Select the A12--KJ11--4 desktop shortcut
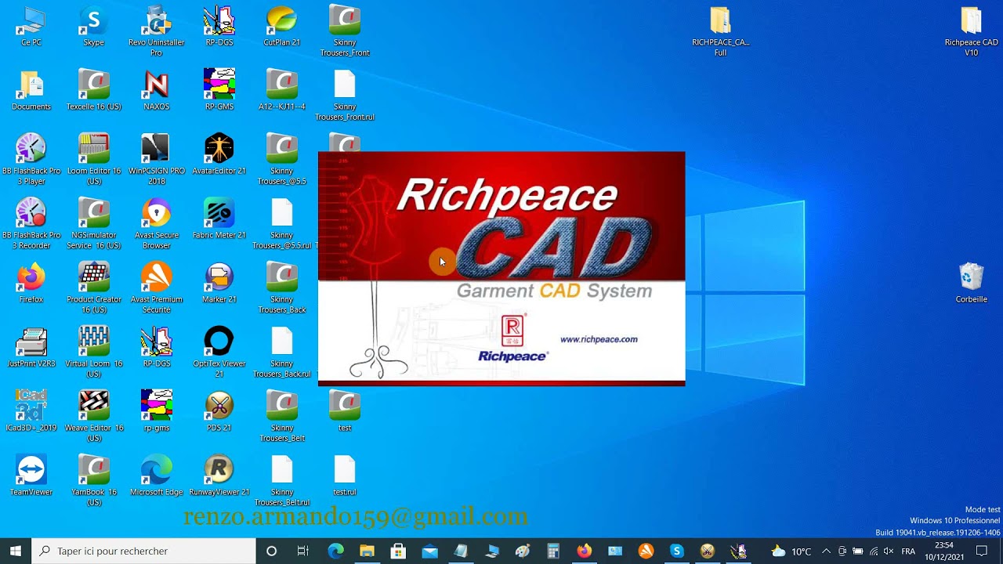 point(282,90)
